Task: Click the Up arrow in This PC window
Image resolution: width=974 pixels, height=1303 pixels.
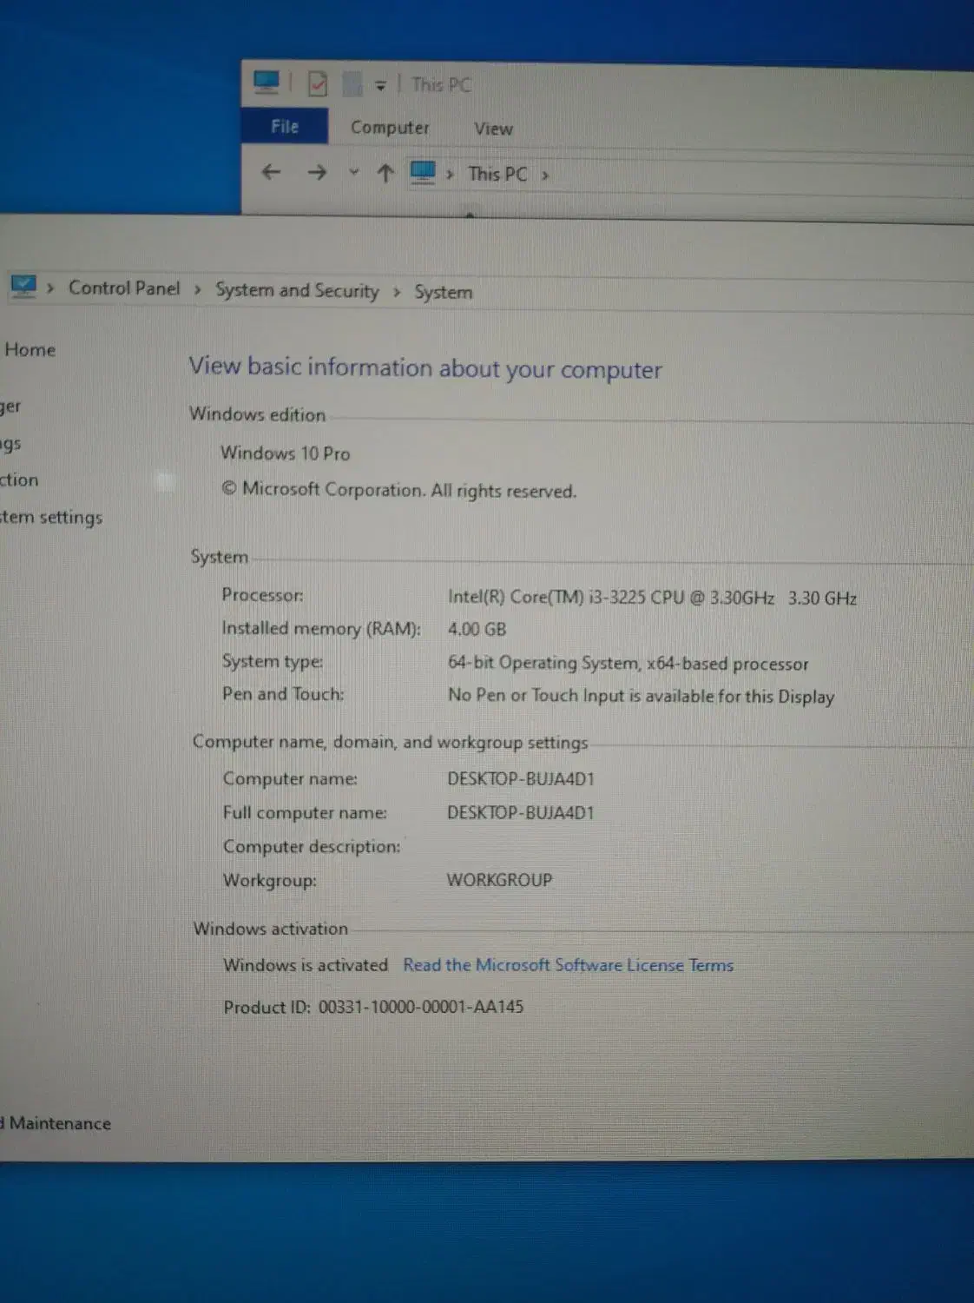Action: 385,173
